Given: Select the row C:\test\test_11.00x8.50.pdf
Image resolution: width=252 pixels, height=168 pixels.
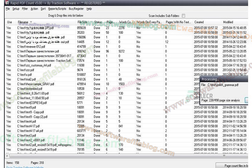Looking at the screenshot, I should pyautogui.click(x=103, y=98).
